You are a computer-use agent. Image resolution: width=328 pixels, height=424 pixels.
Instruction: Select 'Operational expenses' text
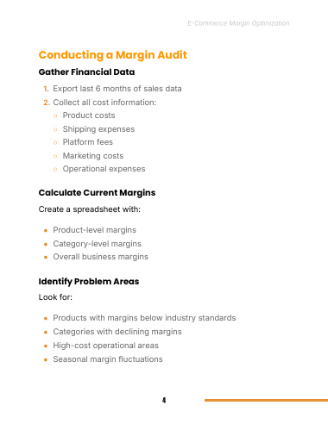pyautogui.click(x=104, y=169)
